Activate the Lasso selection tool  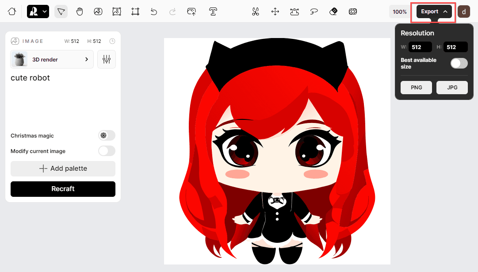(x=314, y=11)
